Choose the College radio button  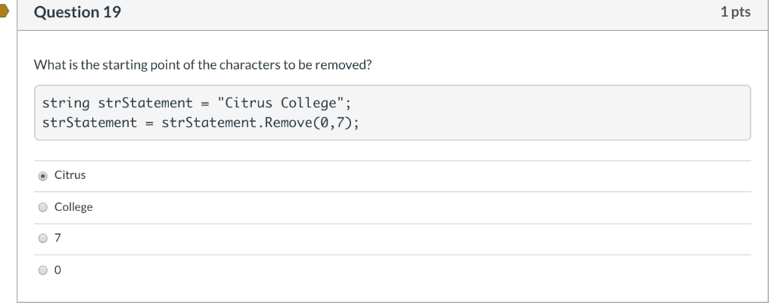43,207
